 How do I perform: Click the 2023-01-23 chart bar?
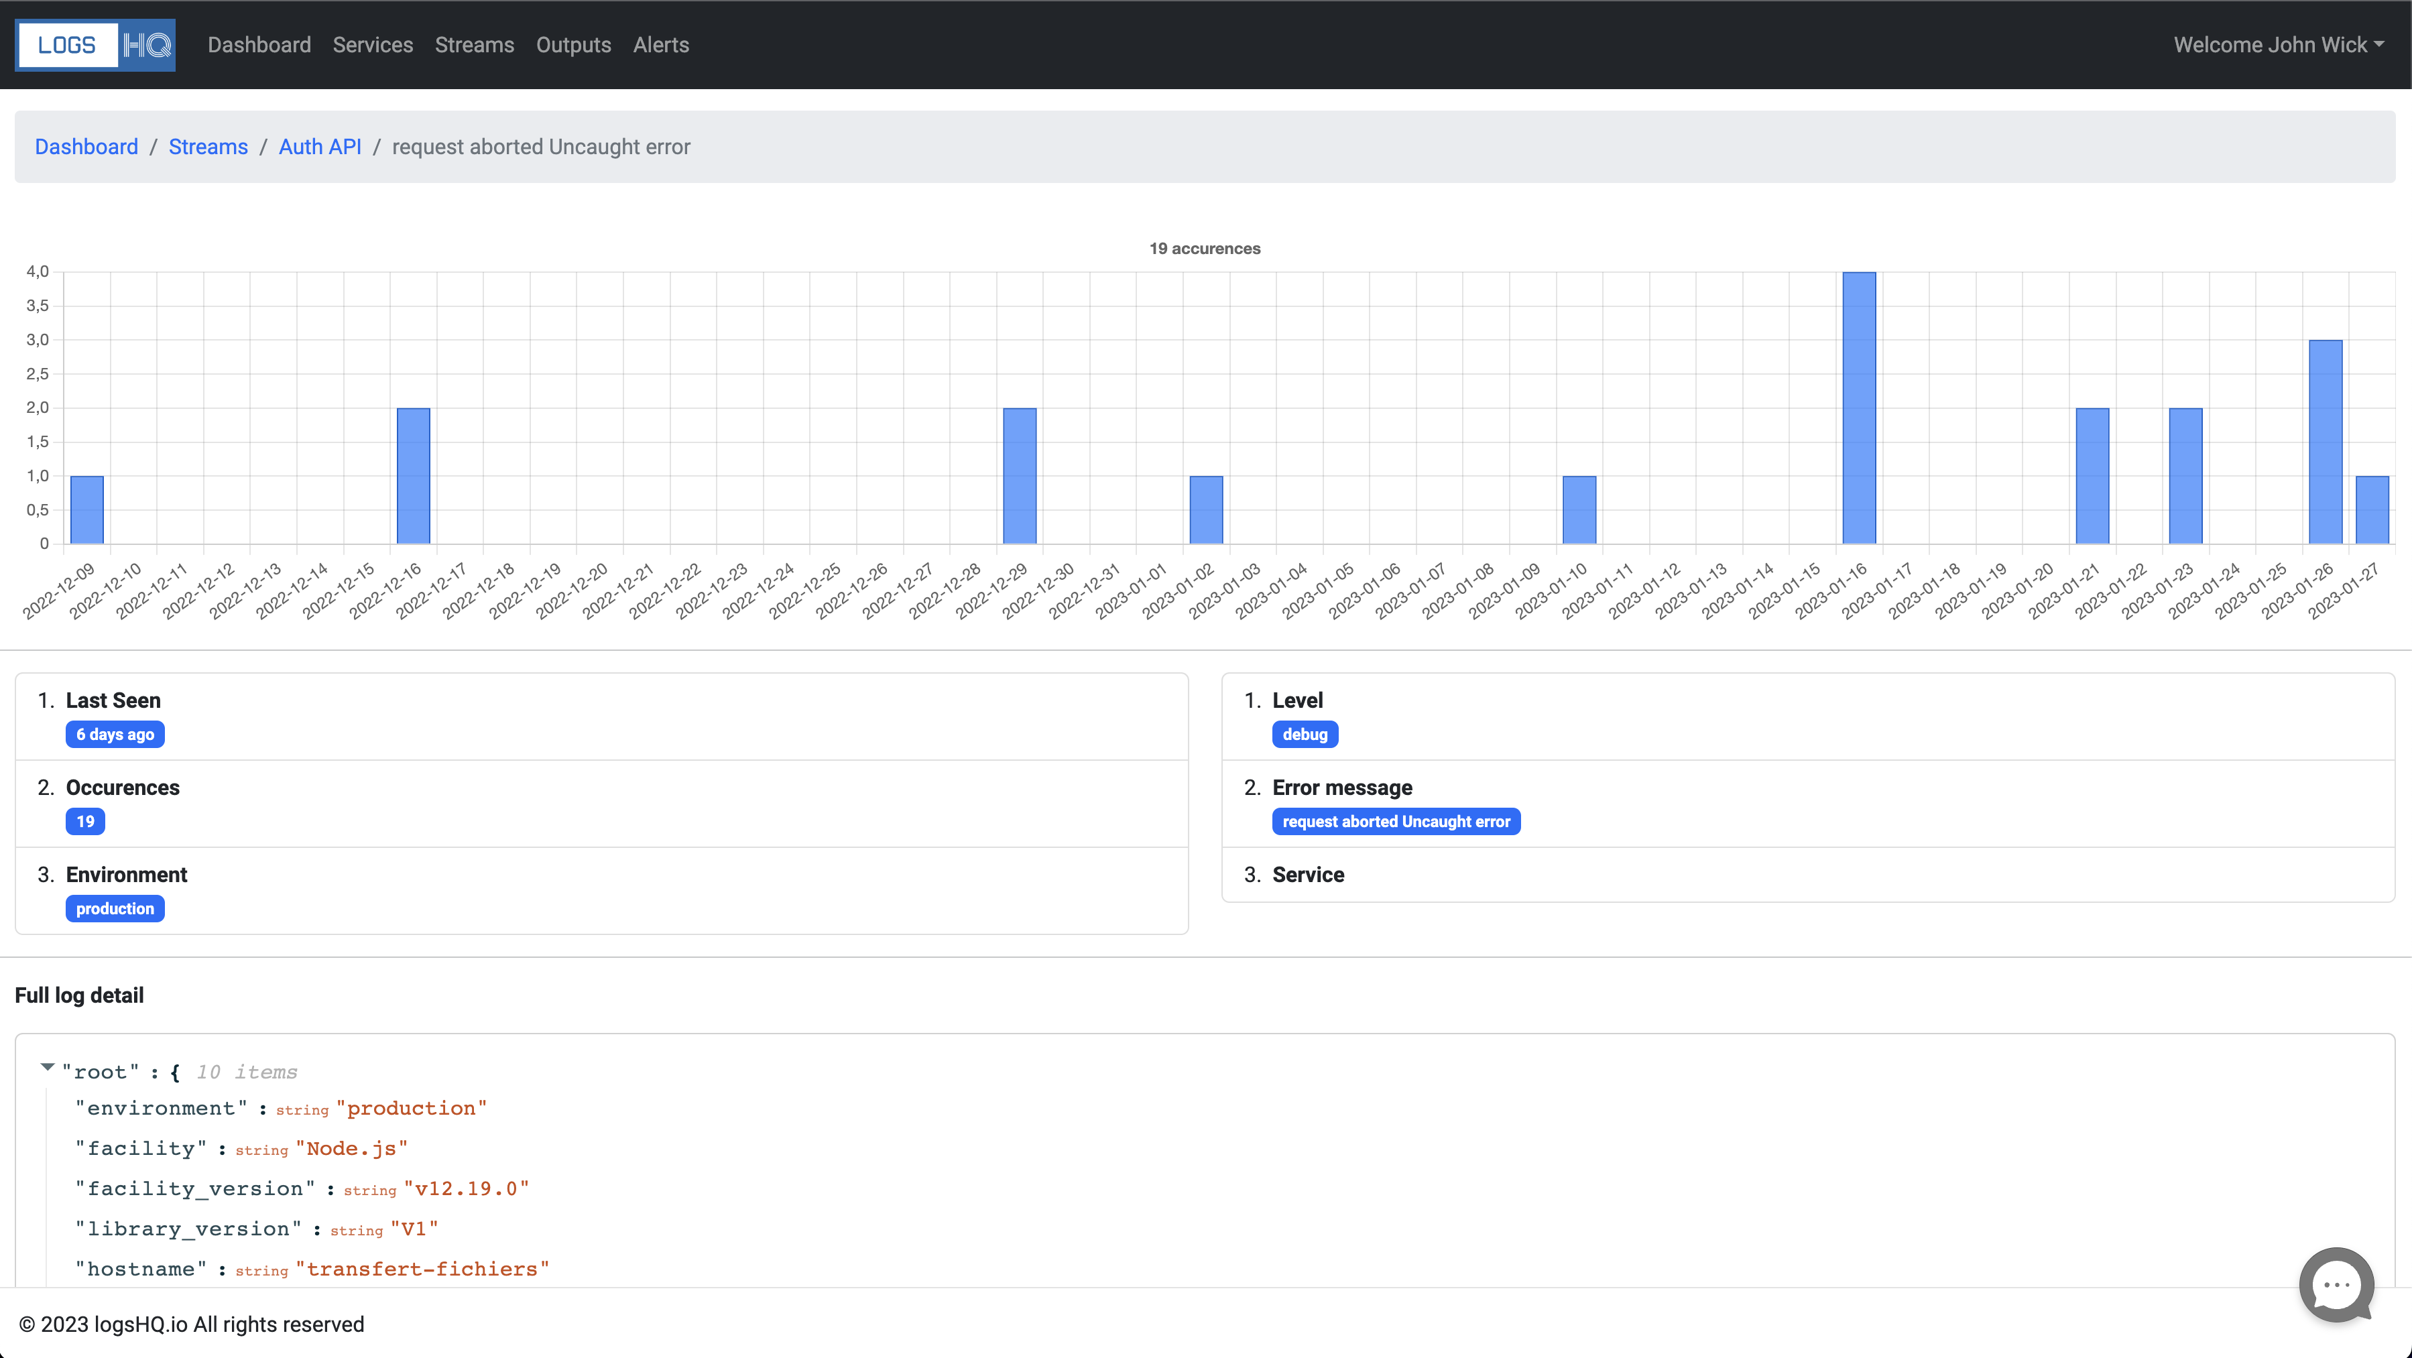click(x=2185, y=475)
